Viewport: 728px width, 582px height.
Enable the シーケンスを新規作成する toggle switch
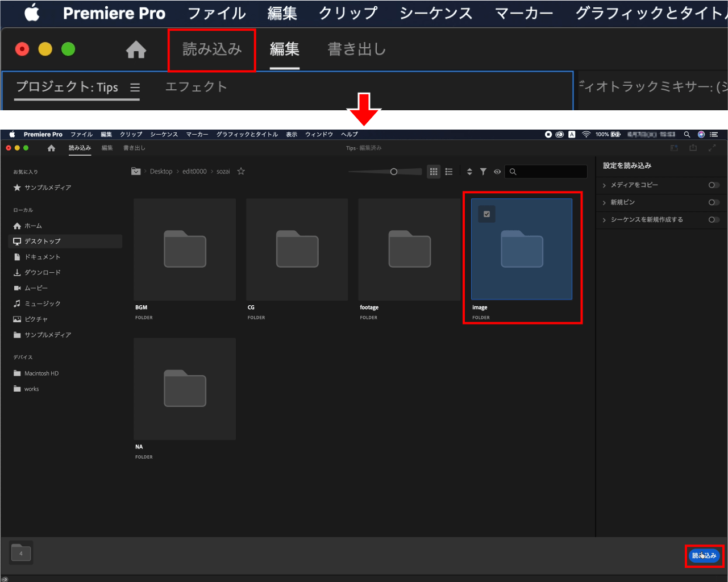[x=714, y=219]
